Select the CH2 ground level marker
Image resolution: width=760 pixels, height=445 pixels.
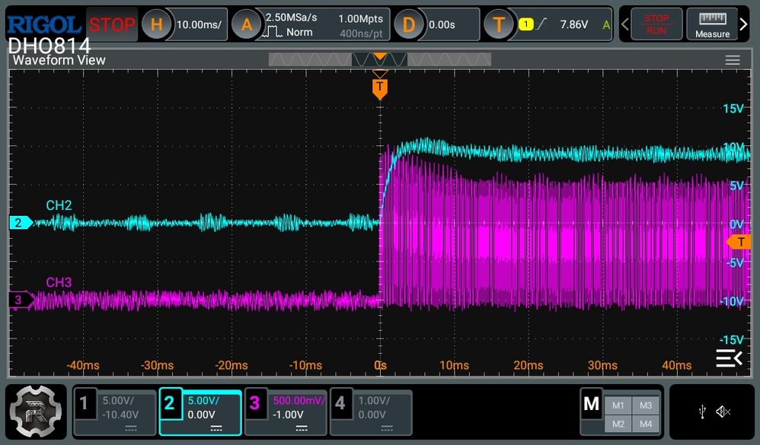click(21, 223)
